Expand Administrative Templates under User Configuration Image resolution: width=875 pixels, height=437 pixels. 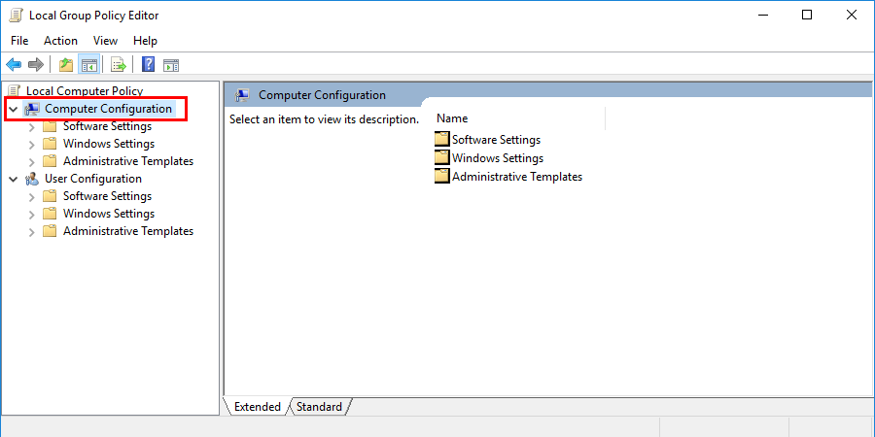tap(32, 231)
